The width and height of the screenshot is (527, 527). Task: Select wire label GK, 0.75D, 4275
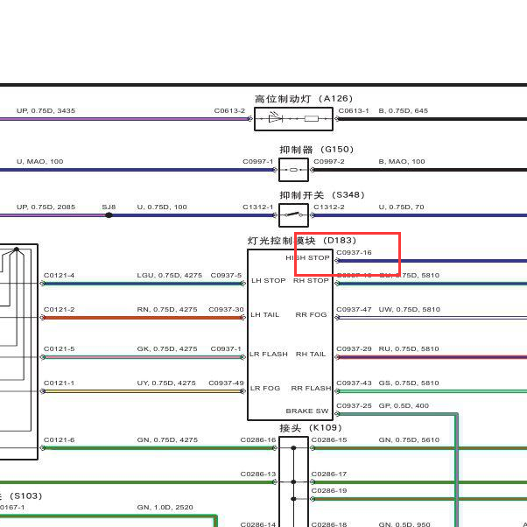coord(167,348)
